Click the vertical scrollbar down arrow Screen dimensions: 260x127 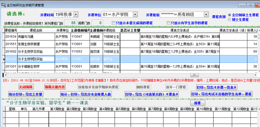pos(258,70)
